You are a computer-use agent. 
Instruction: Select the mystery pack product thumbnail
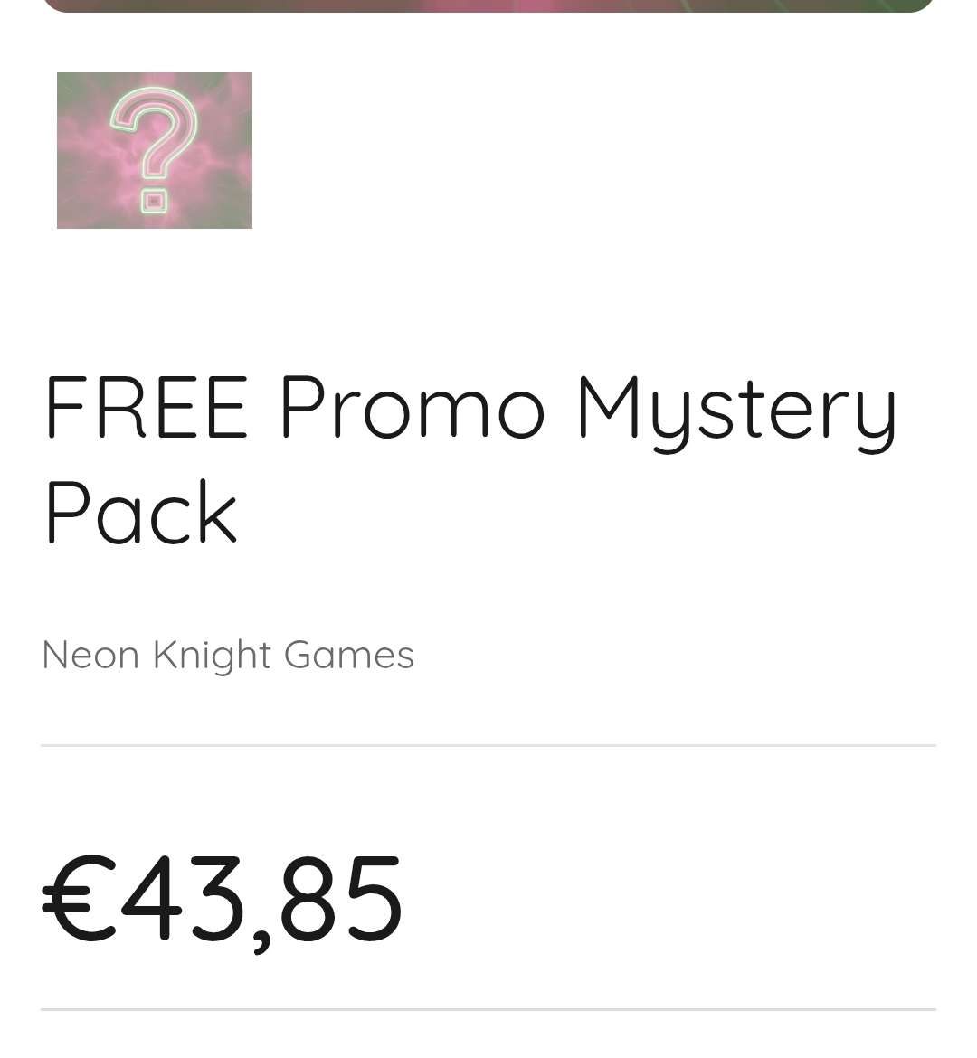pyautogui.click(x=154, y=150)
